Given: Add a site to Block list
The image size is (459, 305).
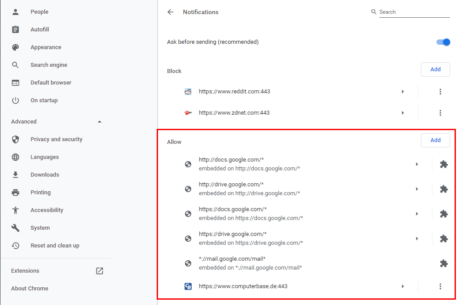Looking at the screenshot, I should click(x=435, y=69).
